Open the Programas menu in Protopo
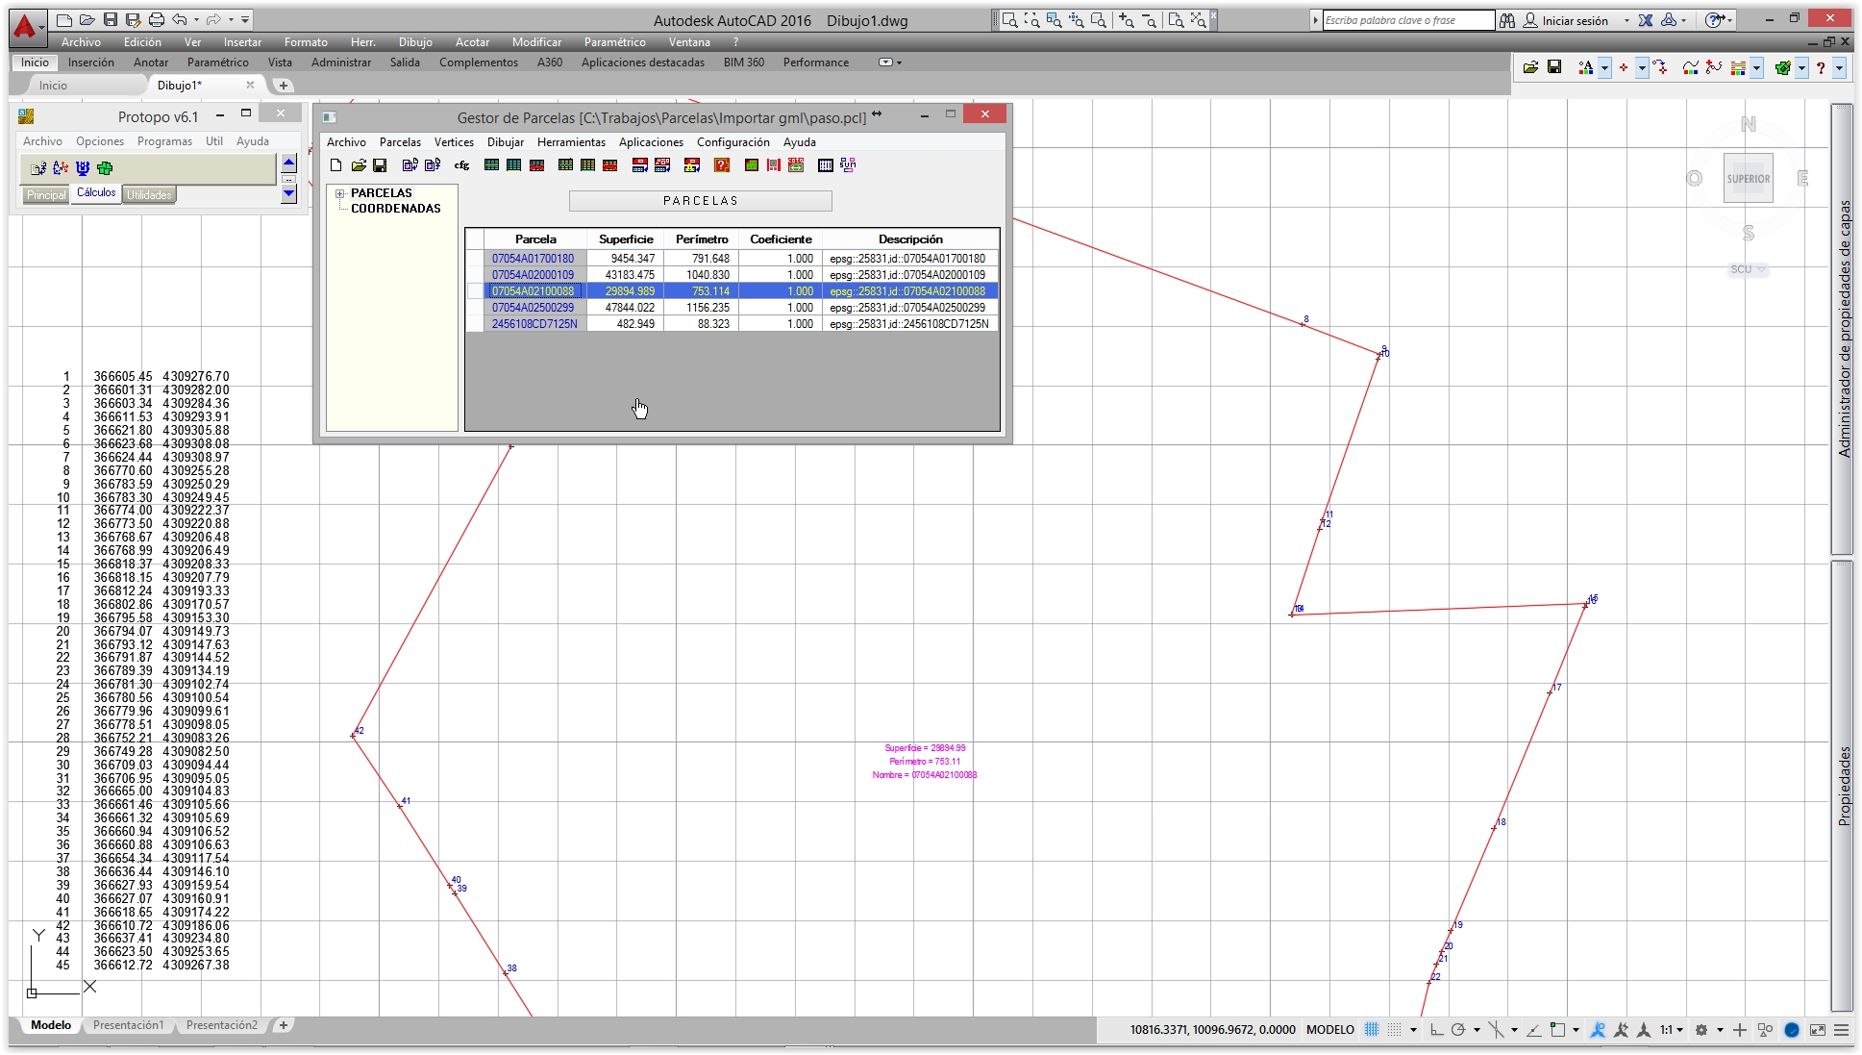Image resolution: width=1862 pixels, height=1055 pixels. (x=164, y=141)
